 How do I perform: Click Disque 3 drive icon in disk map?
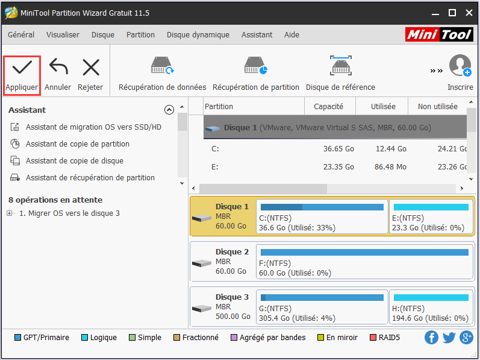click(201, 308)
